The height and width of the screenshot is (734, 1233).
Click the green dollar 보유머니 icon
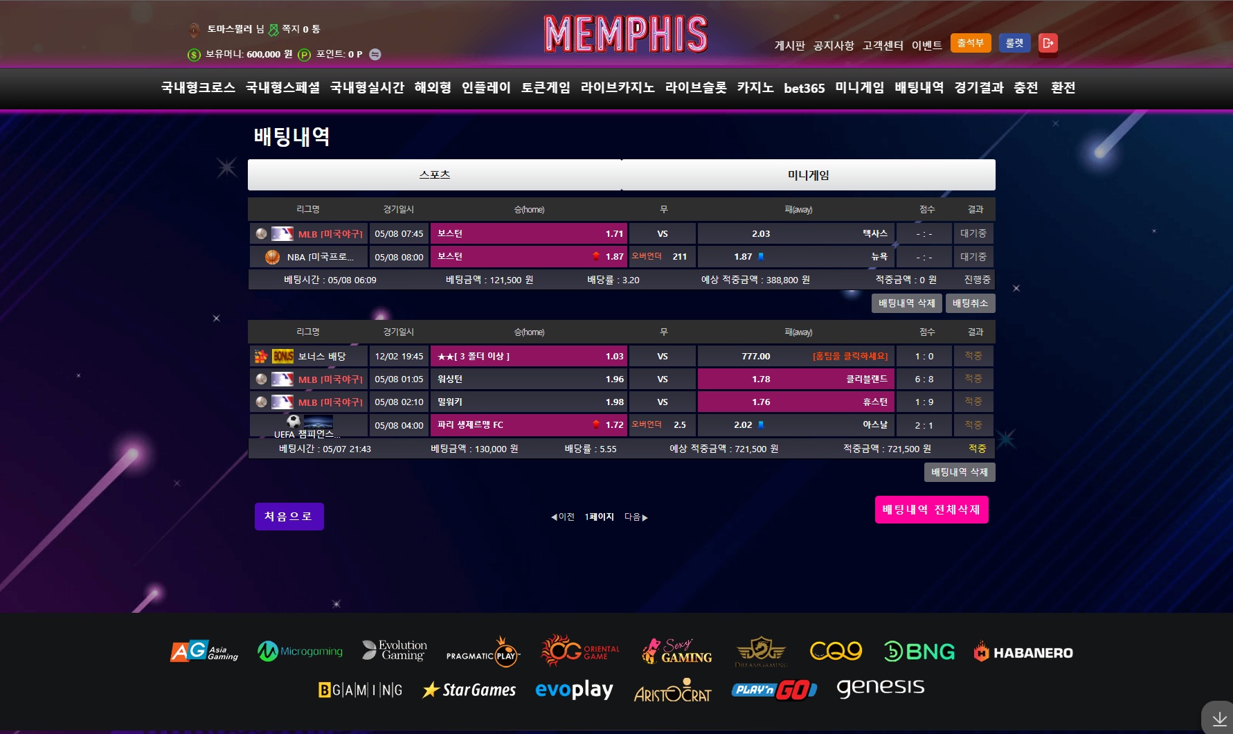tap(194, 55)
